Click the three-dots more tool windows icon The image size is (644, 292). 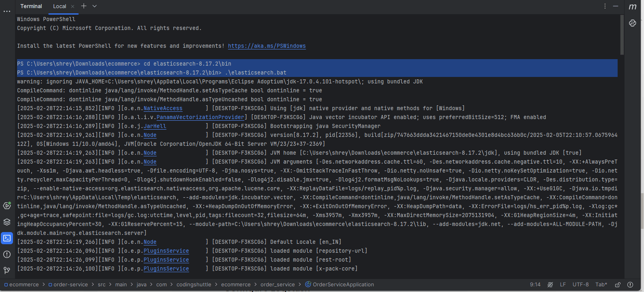coord(7,11)
